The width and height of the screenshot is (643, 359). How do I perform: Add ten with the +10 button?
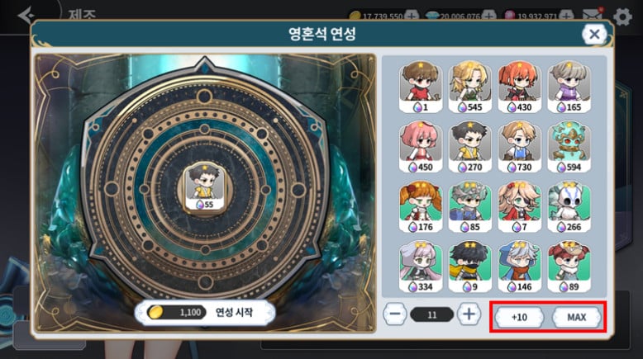coord(520,317)
